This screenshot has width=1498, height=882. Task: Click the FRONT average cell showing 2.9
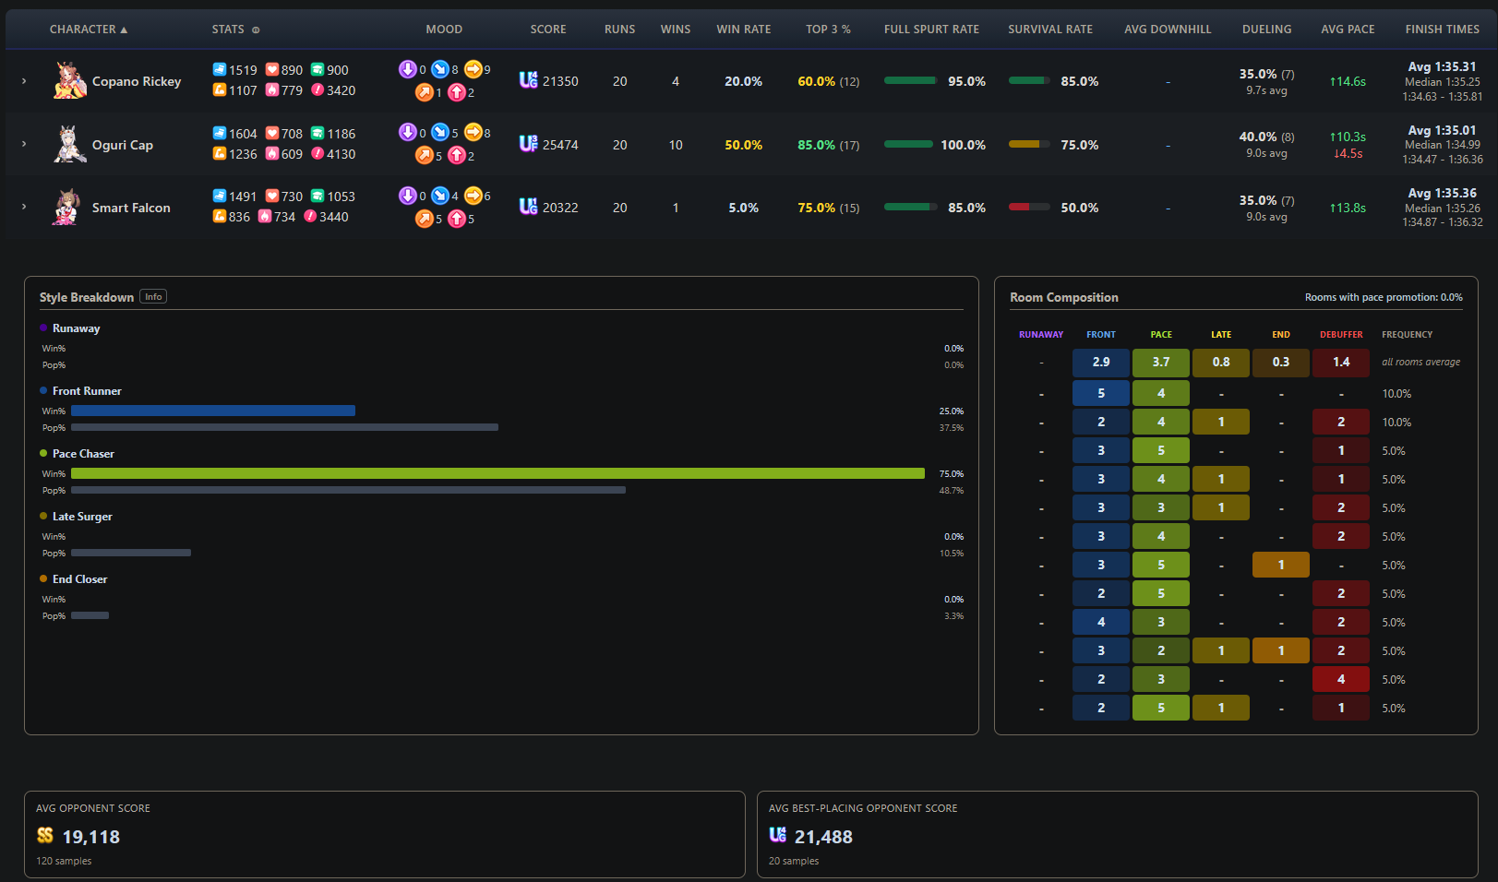[1101, 363]
